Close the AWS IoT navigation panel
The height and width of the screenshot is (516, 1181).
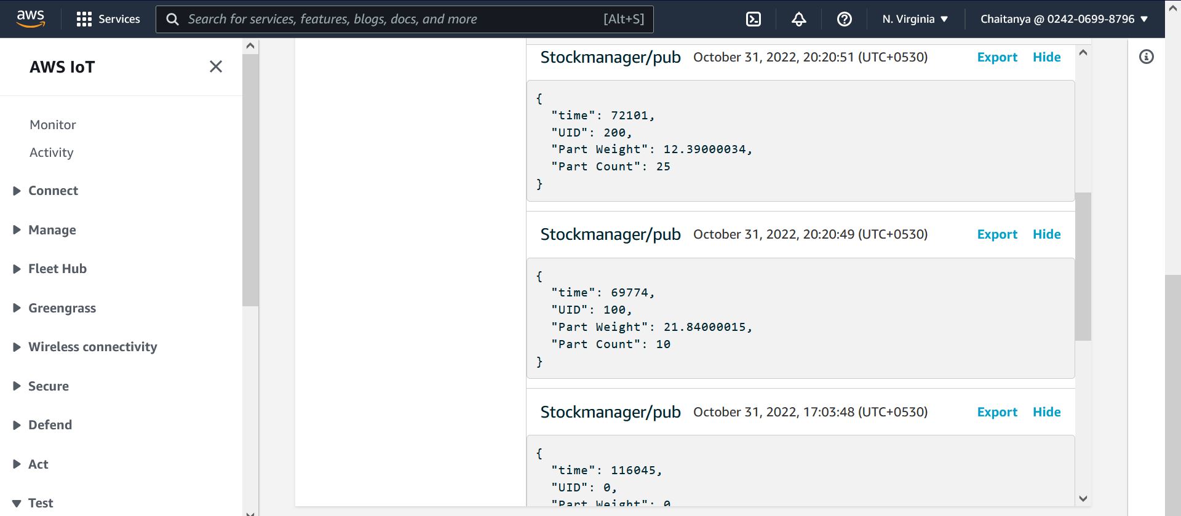point(216,66)
